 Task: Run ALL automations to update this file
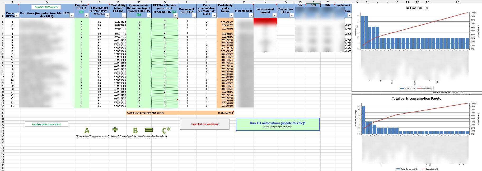pos(277,124)
